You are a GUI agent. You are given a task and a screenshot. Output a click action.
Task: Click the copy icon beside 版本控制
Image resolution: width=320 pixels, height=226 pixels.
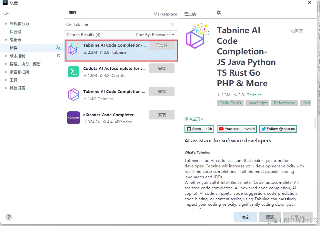tap(59, 56)
